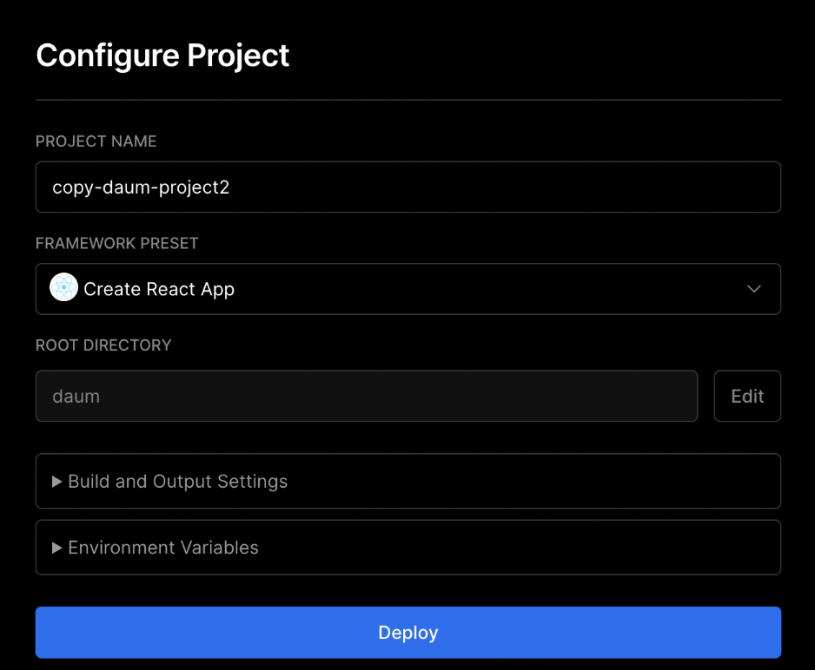Click the daum root directory field

[367, 396]
